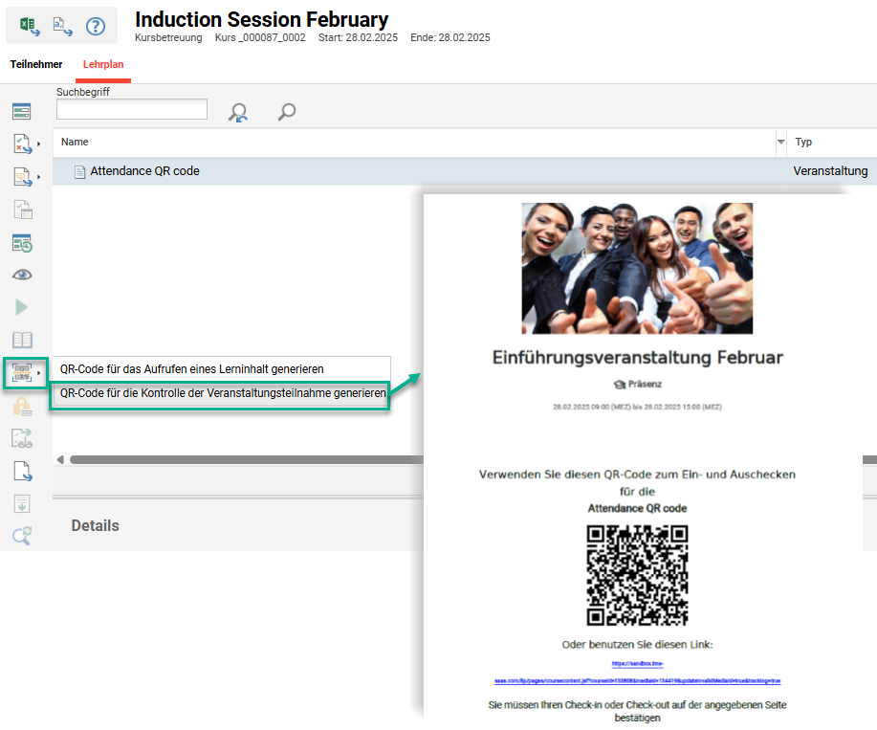The image size is (877, 730).
Task: Click the Typ column header
Action: click(x=803, y=143)
